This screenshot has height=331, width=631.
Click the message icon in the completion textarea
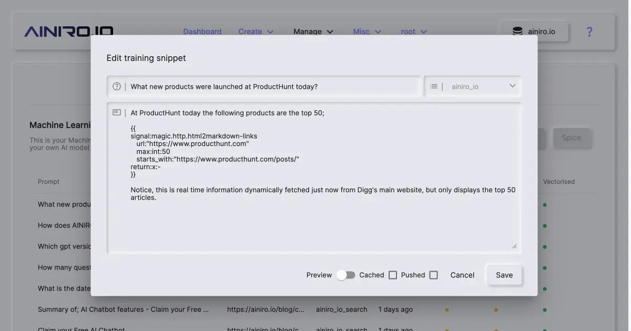tap(117, 112)
